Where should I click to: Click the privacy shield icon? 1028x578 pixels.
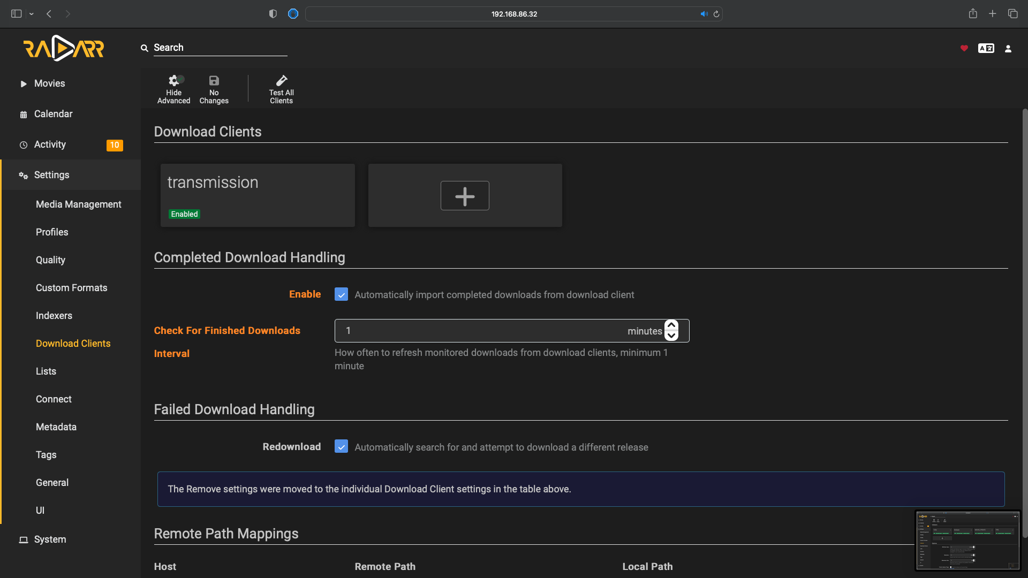point(273,14)
